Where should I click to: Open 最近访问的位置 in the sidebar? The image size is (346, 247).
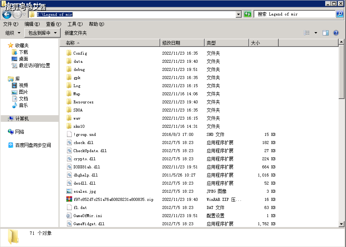[34, 65]
